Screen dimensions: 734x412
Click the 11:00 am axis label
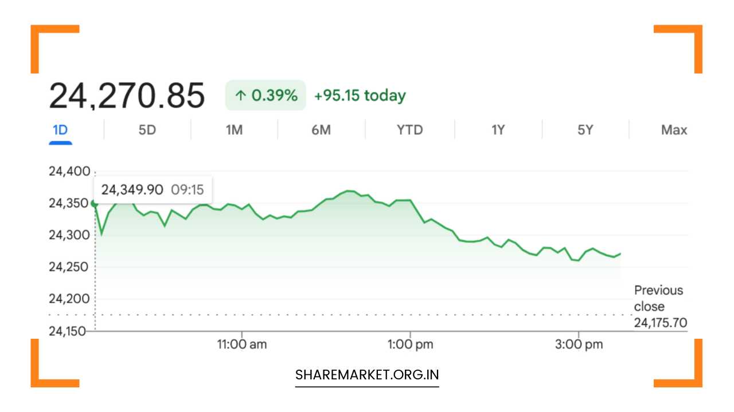click(x=242, y=344)
